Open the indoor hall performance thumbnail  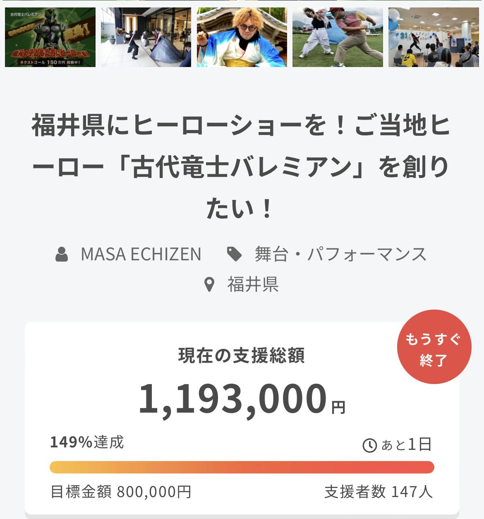tap(146, 37)
